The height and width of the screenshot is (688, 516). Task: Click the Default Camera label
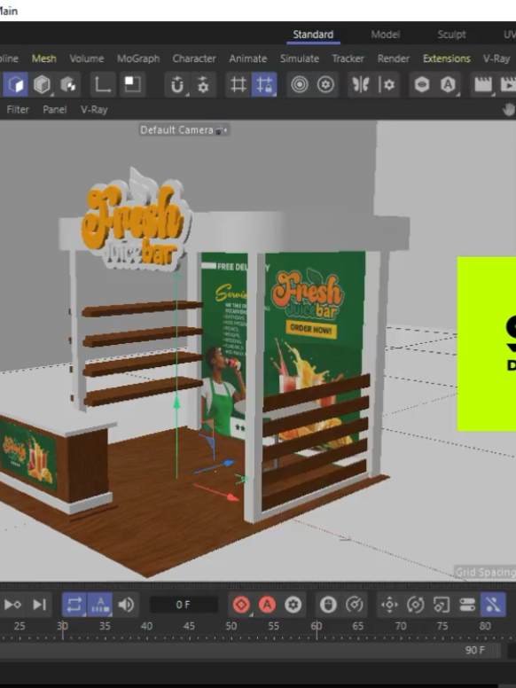(176, 129)
